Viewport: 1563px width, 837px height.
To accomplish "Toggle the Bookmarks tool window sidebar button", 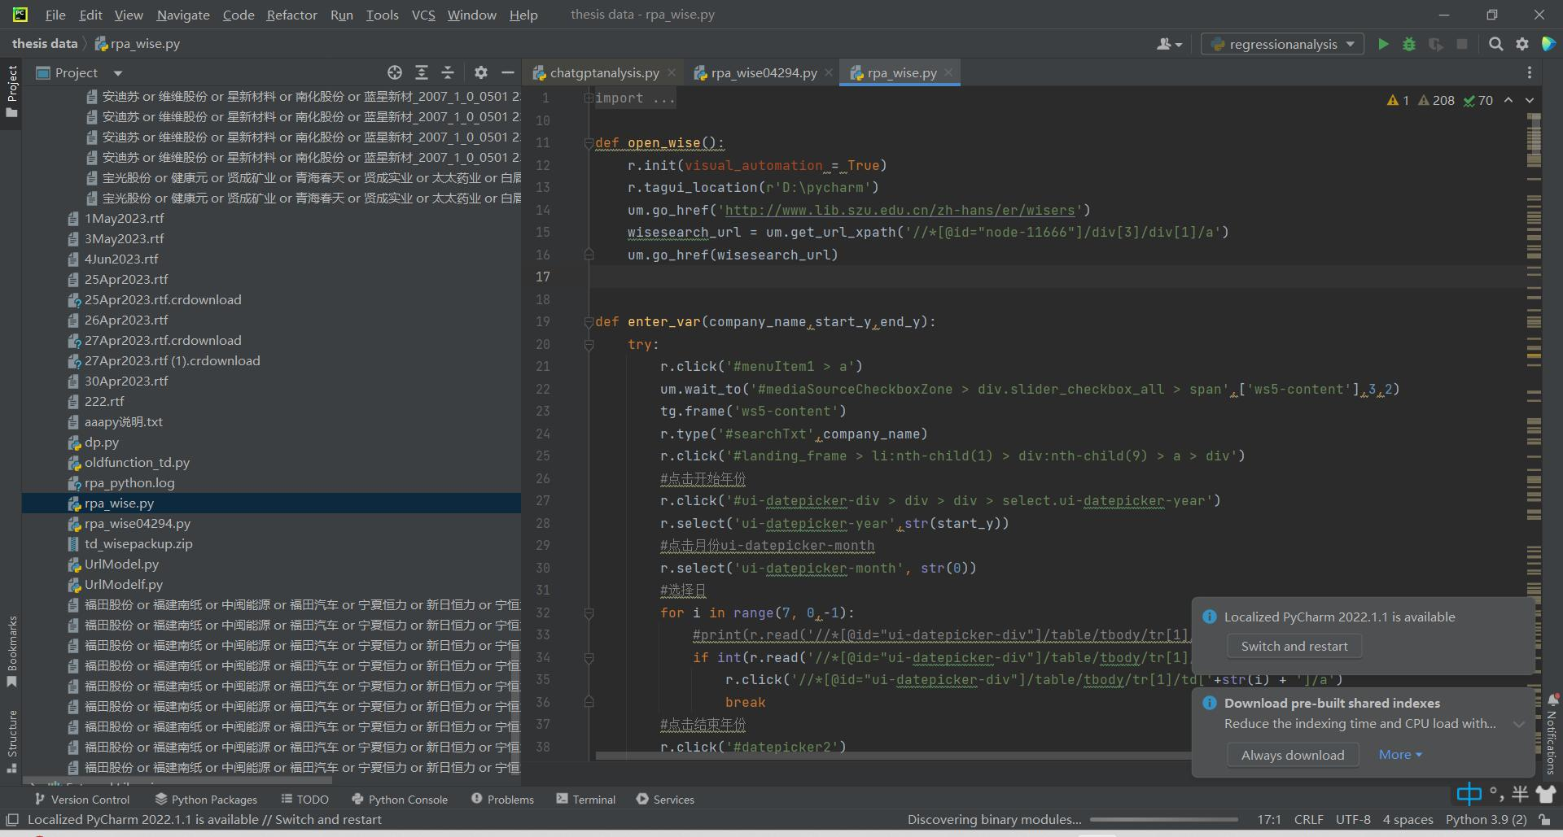I will point(11,652).
